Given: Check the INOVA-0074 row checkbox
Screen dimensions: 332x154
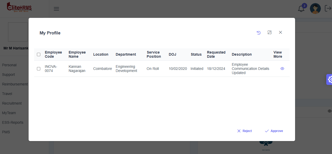Looking at the screenshot, I should [39, 69].
